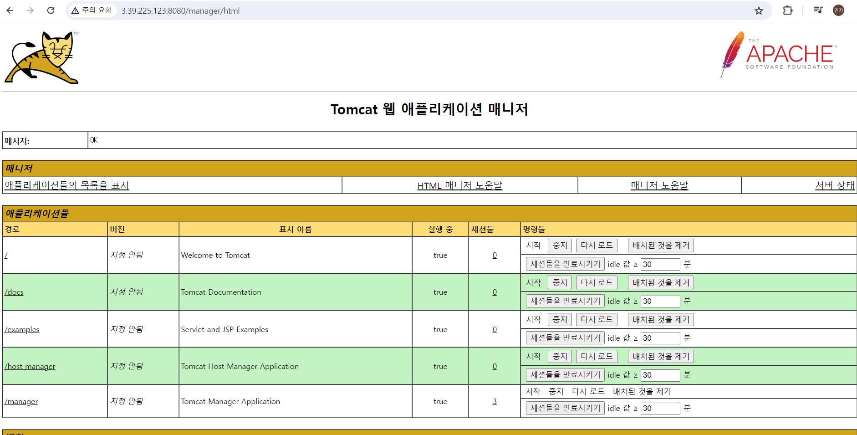857x435 pixels.
Task: Reload (다시 로드) the /docs application
Action: [x=597, y=283]
